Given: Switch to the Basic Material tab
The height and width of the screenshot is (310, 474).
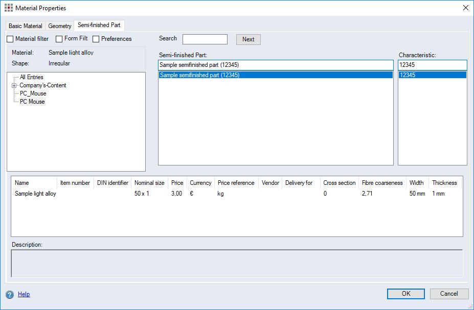Looking at the screenshot, I should pyautogui.click(x=25, y=26).
